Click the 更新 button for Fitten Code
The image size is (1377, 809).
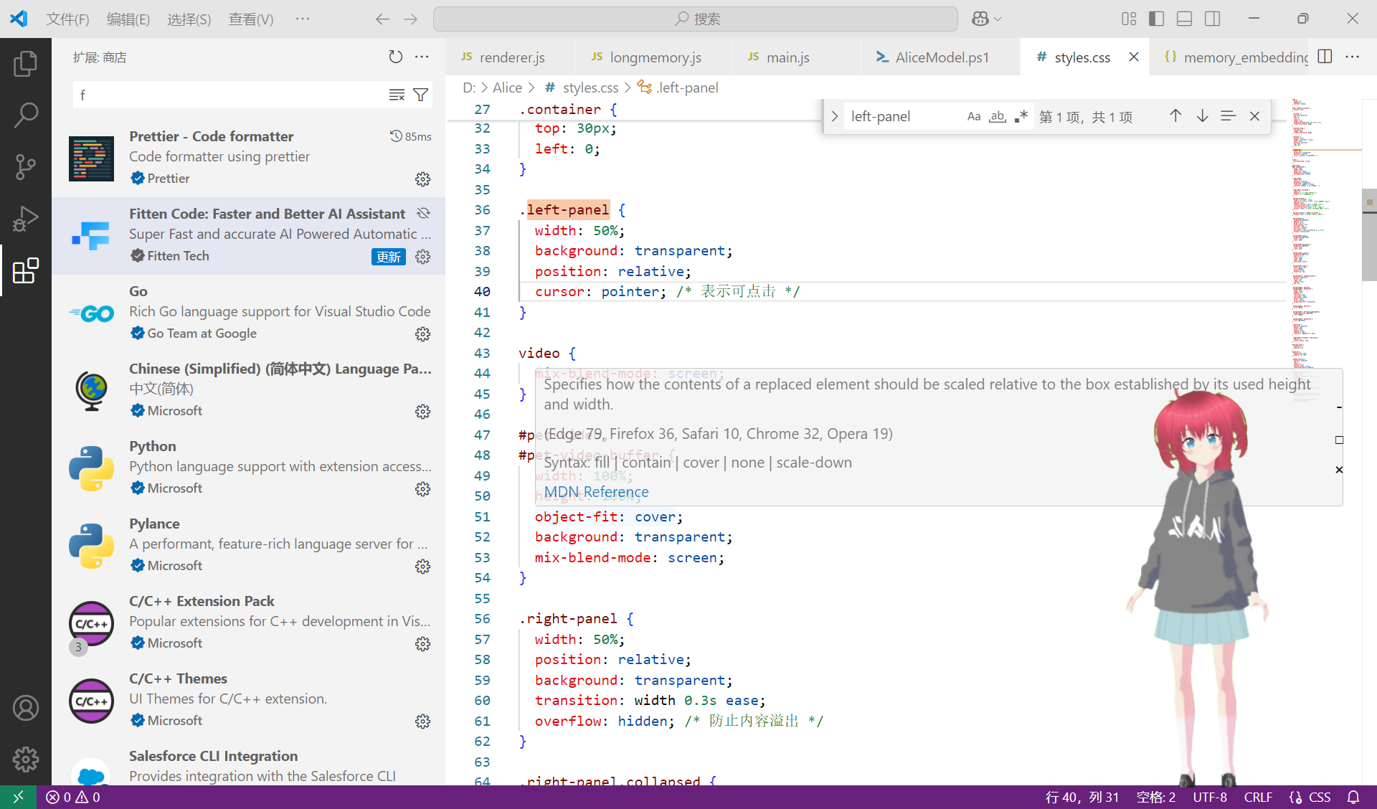tap(388, 257)
